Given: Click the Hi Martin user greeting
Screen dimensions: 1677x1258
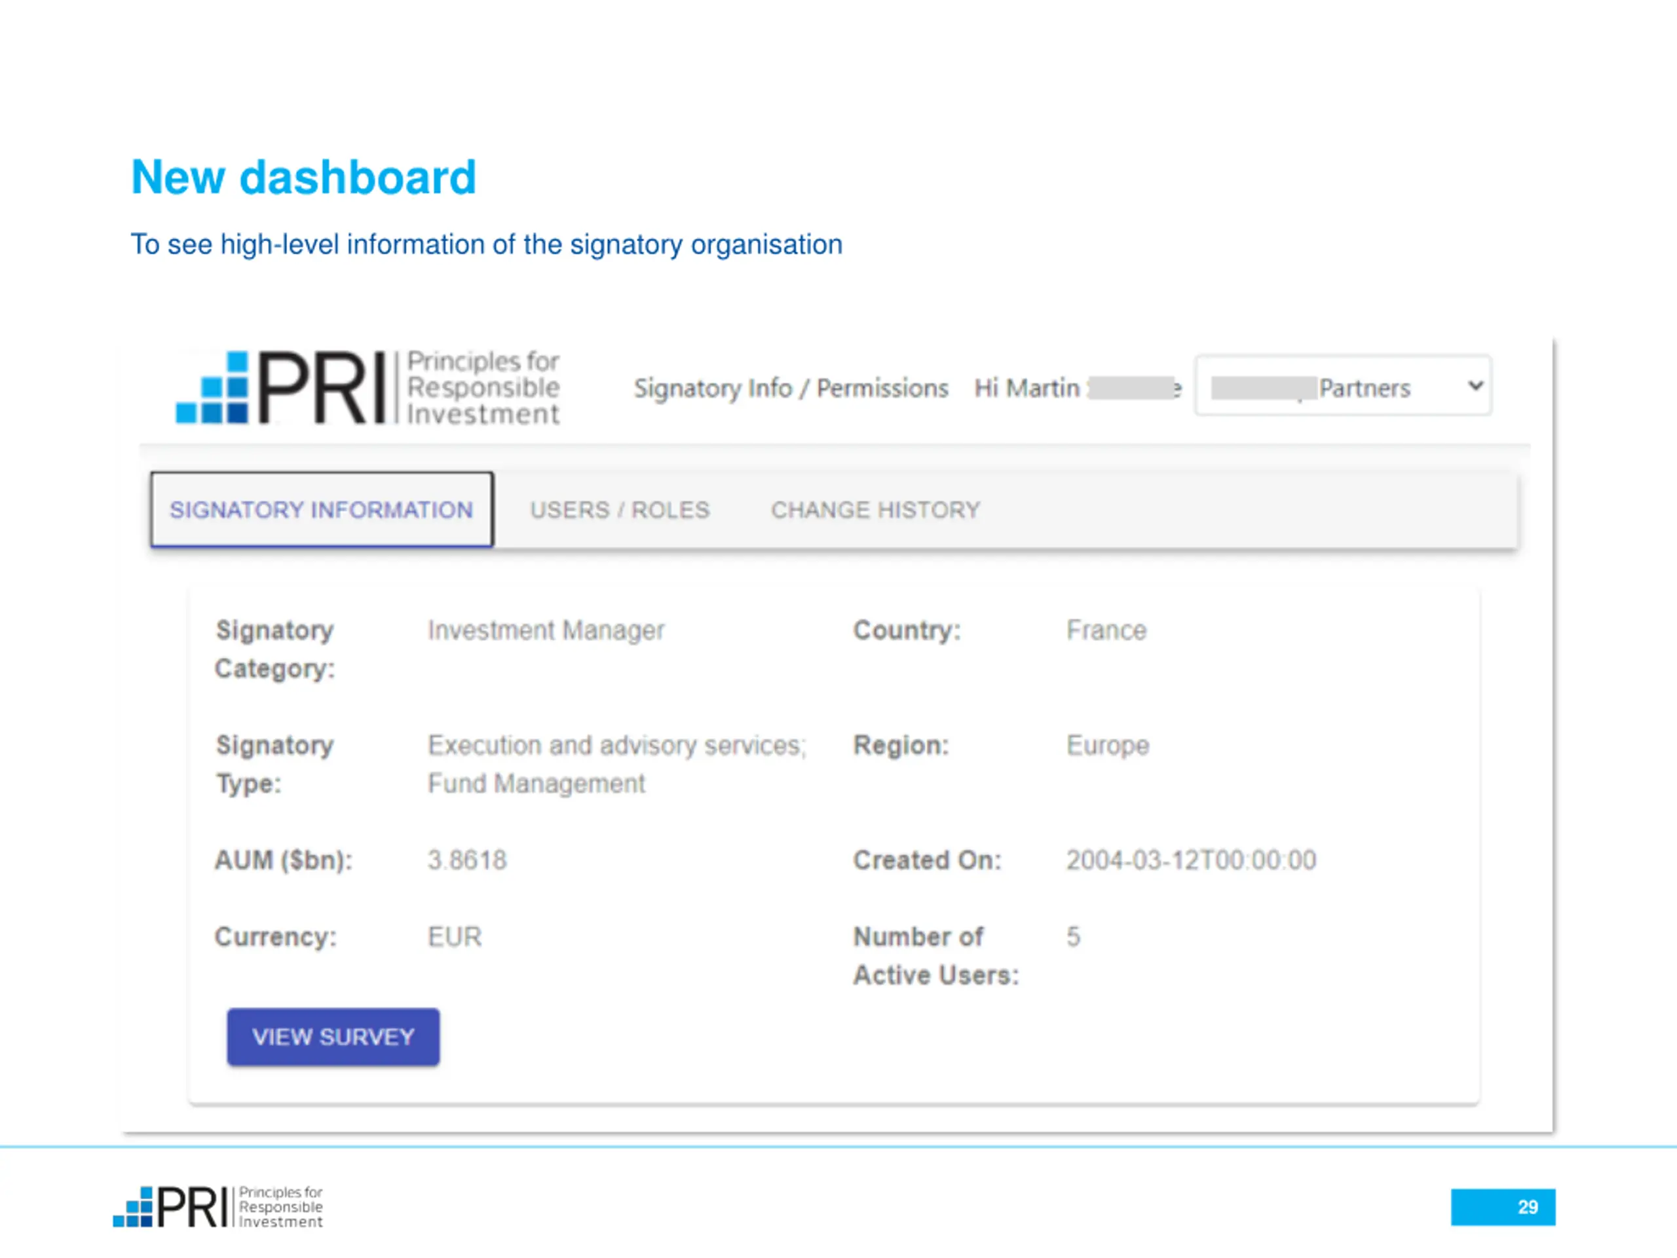Looking at the screenshot, I should (x=1078, y=389).
